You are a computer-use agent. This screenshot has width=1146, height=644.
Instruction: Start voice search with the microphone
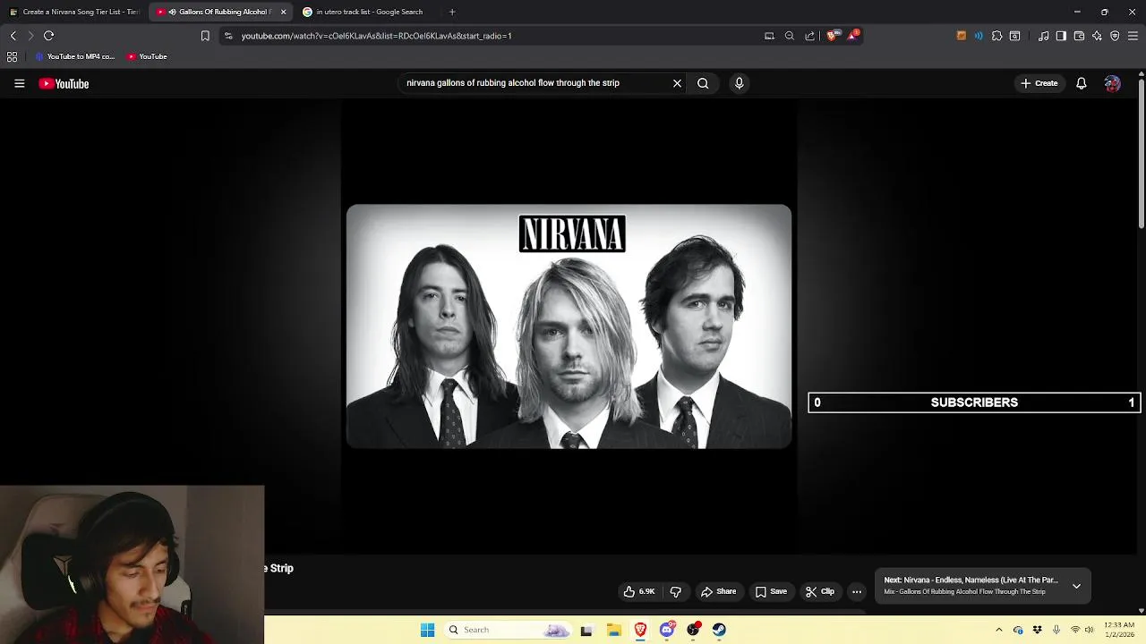click(x=739, y=83)
